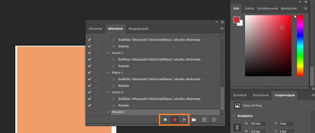Open the Könyvtárak tab
The width and height of the screenshot is (315, 133).
[x=261, y=95]
